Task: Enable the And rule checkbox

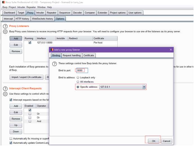Action: coord(30,121)
